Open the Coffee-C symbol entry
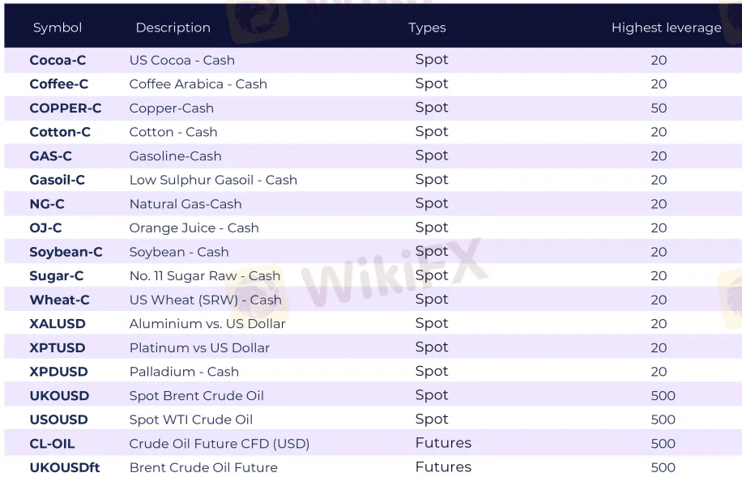 coord(59,84)
